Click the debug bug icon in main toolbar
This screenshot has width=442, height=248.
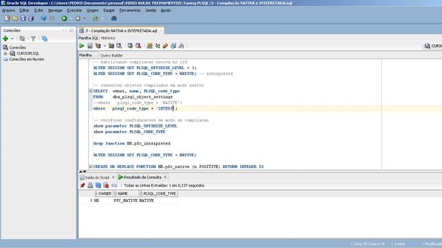pos(96,19)
